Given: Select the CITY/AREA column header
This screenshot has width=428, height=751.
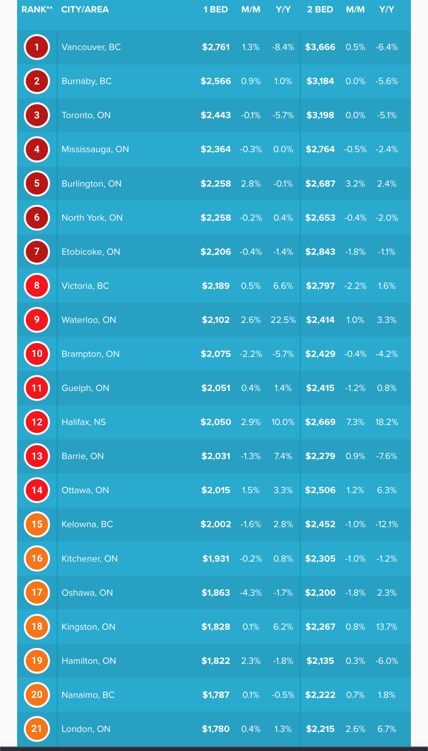Looking at the screenshot, I should click(x=85, y=10).
